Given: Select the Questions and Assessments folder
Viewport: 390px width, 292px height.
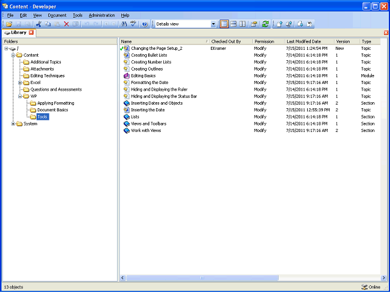Looking at the screenshot, I should coord(56,89).
